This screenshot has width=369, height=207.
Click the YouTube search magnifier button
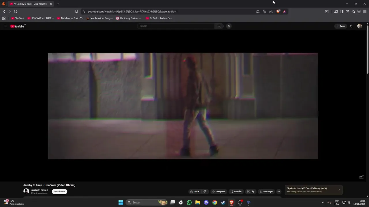coord(219,26)
